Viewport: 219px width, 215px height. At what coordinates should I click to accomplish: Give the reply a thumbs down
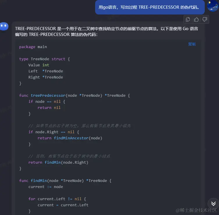click(x=205, y=19)
